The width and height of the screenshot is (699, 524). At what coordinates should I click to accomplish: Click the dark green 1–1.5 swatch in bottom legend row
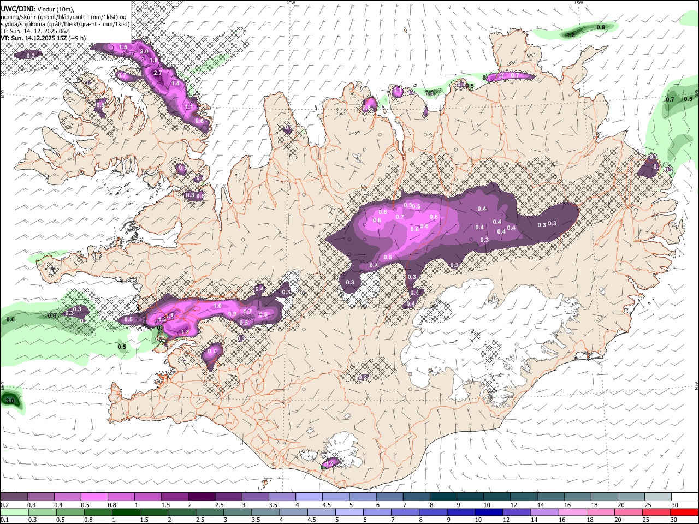(126, 512)
